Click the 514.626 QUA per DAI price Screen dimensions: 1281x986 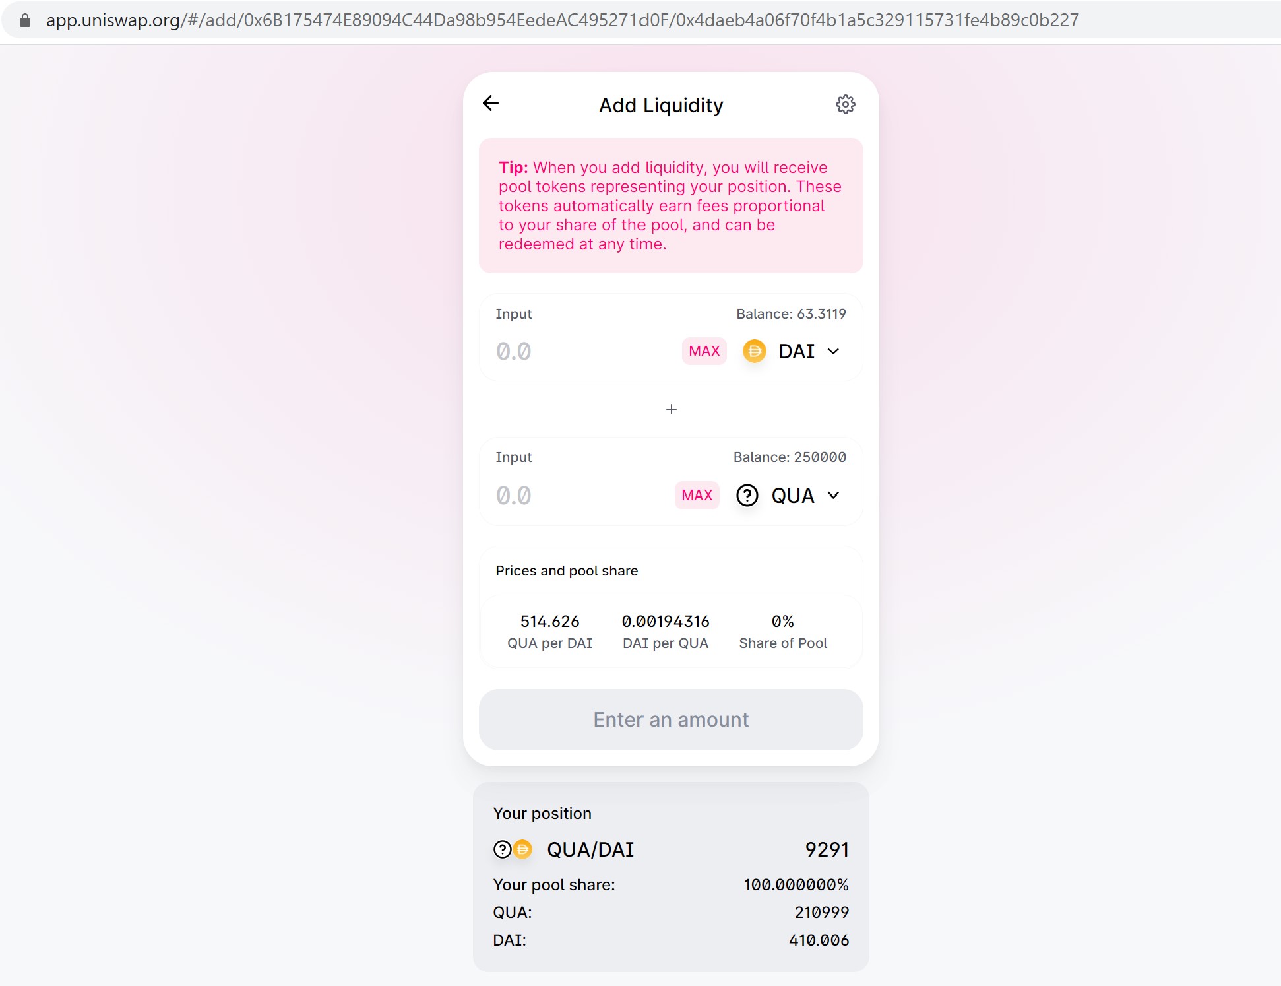pos(549,622)
